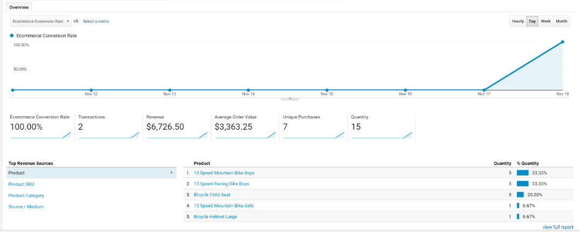
Task: Open 15 Speed Mountain Bike Boys product link
Action: click(224, 173)
